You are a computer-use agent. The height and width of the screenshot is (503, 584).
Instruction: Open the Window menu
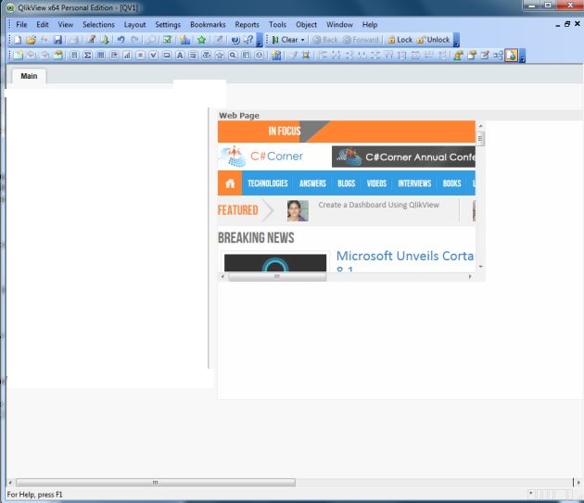(339, 25)
